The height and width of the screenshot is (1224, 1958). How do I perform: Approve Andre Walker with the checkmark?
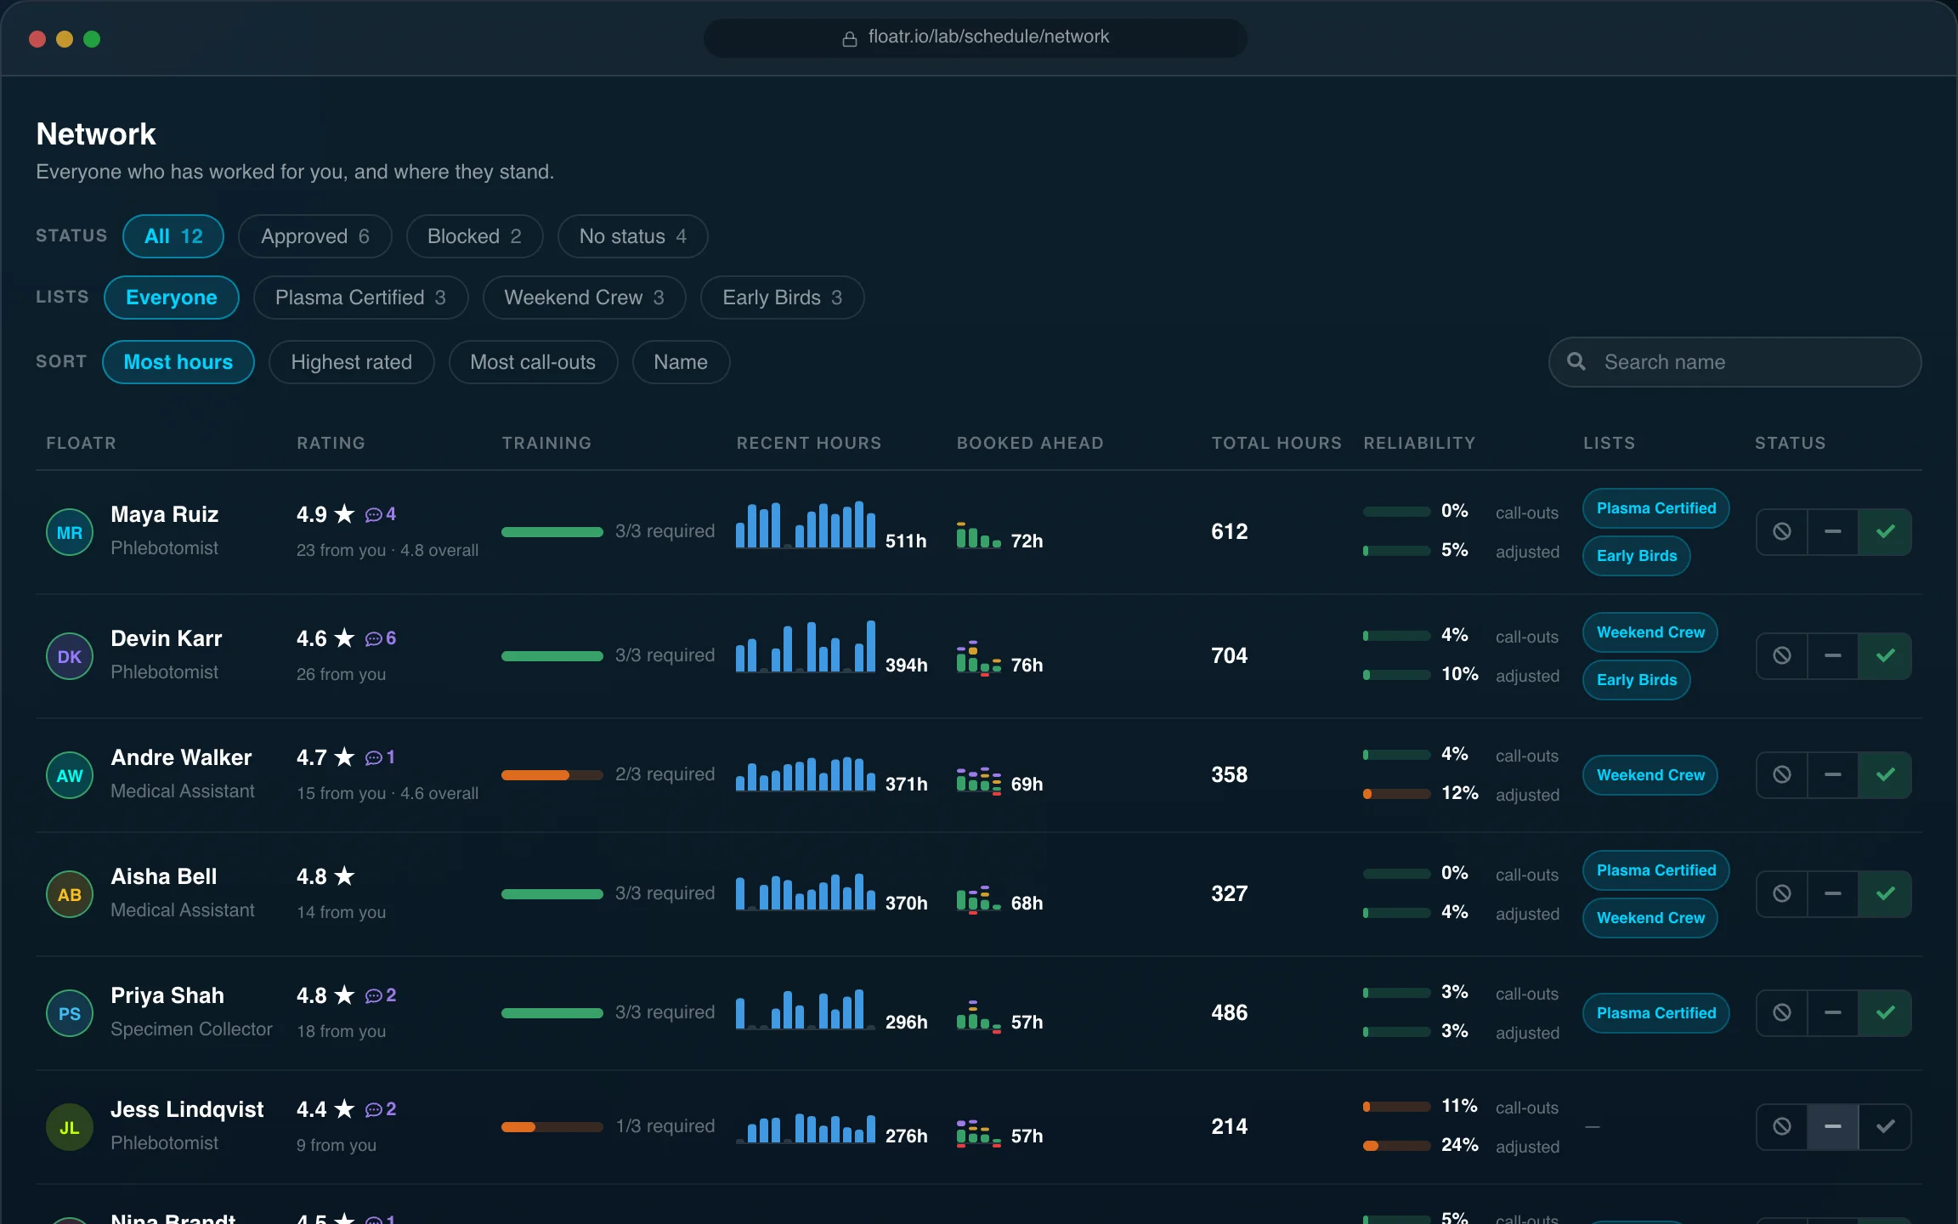tap(1885, 774)
